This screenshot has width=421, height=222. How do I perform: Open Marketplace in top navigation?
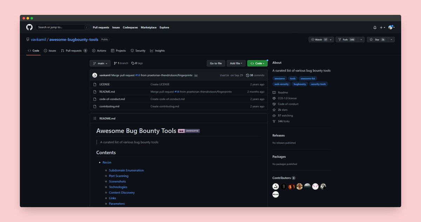point(149,27)
